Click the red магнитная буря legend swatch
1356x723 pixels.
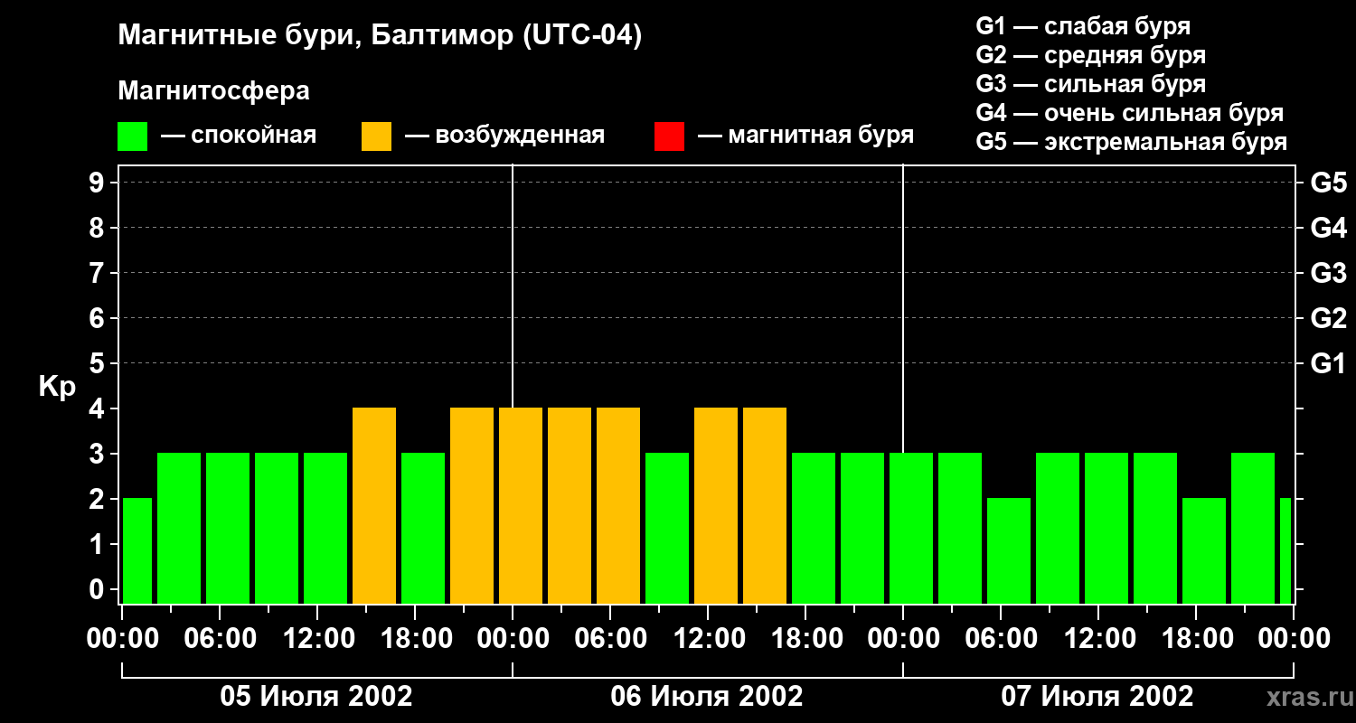669,136
